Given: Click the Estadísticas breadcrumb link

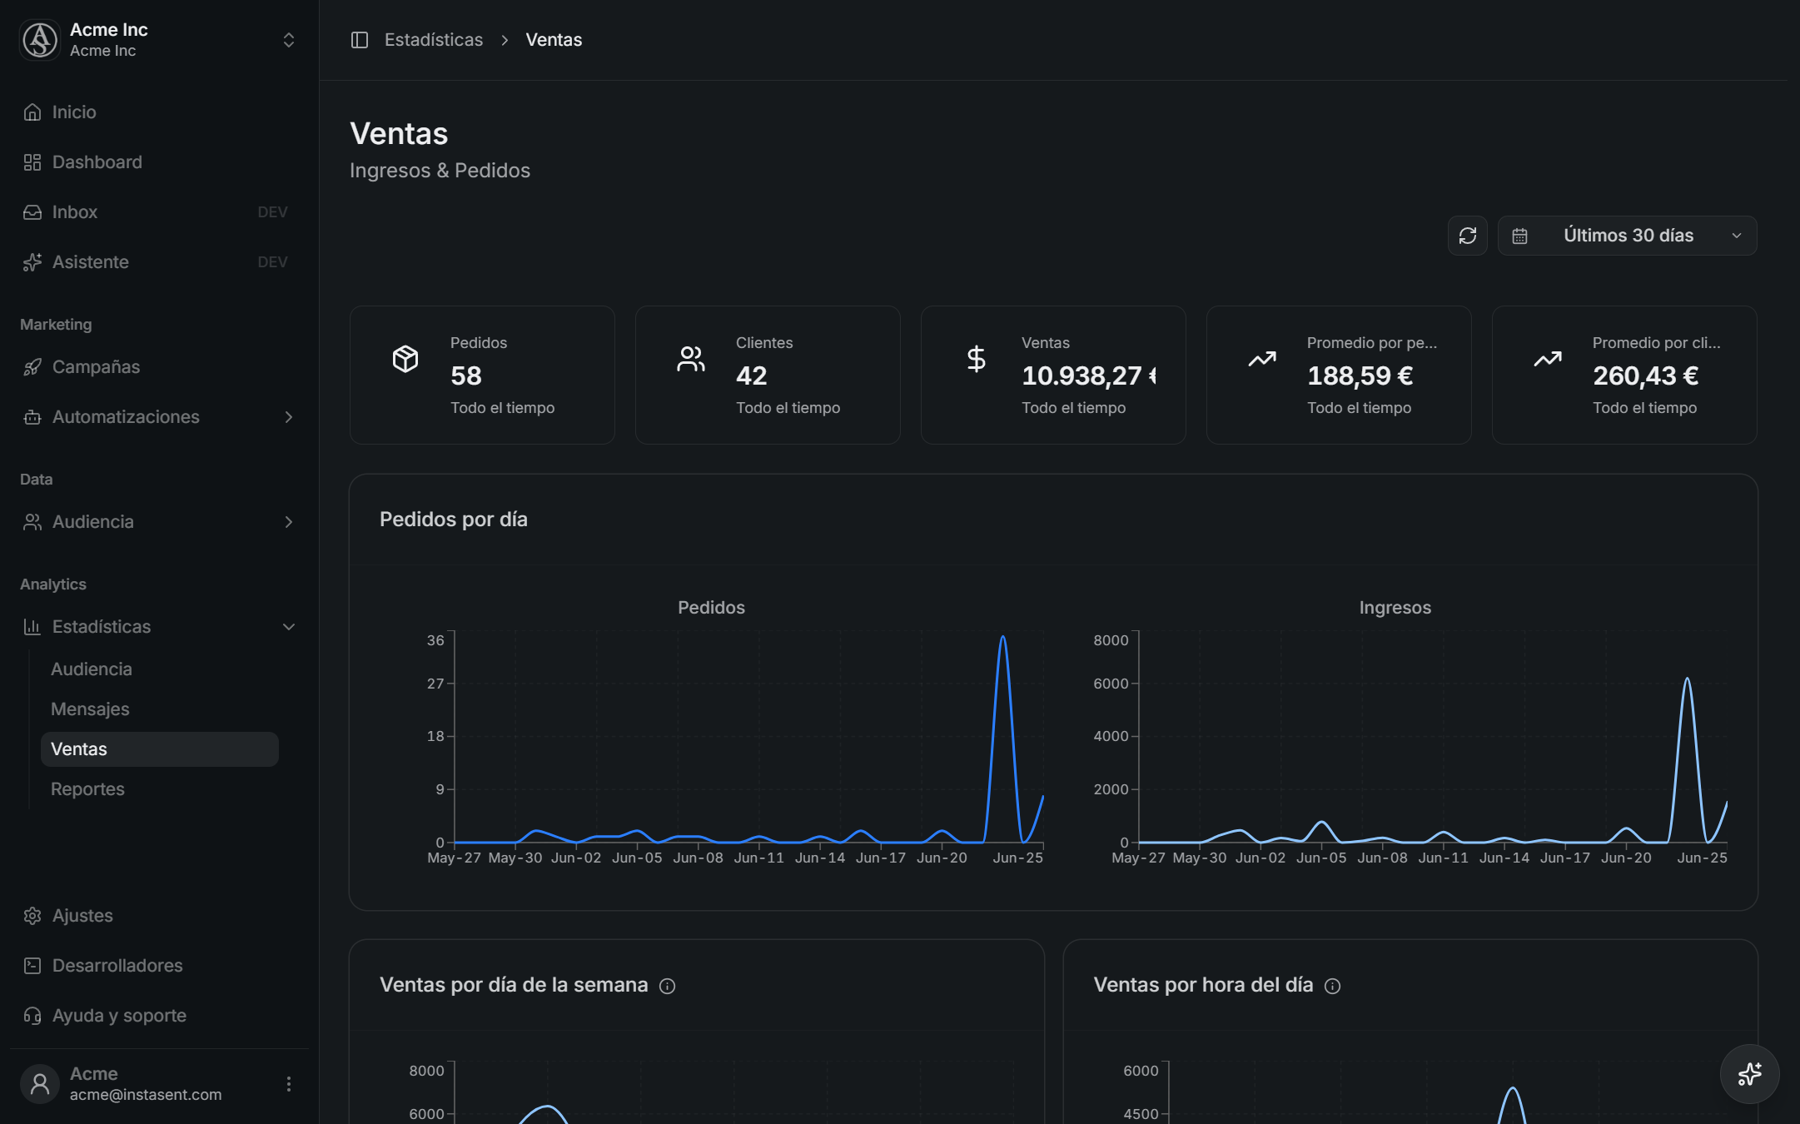Looking at the screenshot, I should tap(433, 40).
